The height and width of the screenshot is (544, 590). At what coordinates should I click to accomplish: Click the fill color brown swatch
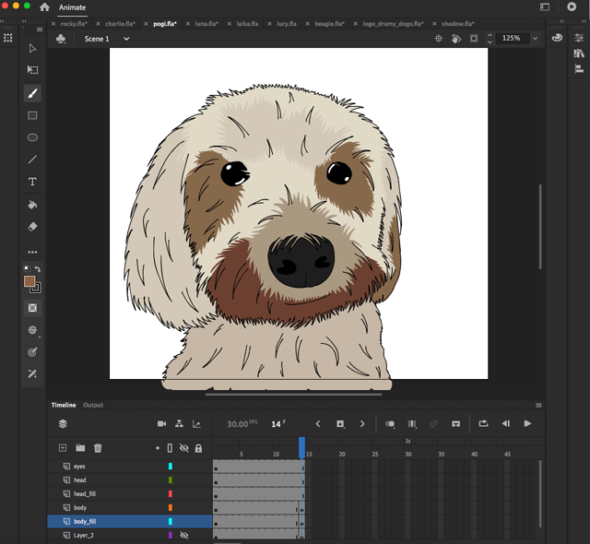pos(29,281)
